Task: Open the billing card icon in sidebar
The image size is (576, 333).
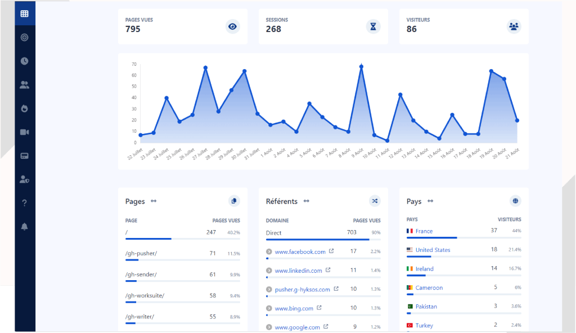Action: pos(25,156)
